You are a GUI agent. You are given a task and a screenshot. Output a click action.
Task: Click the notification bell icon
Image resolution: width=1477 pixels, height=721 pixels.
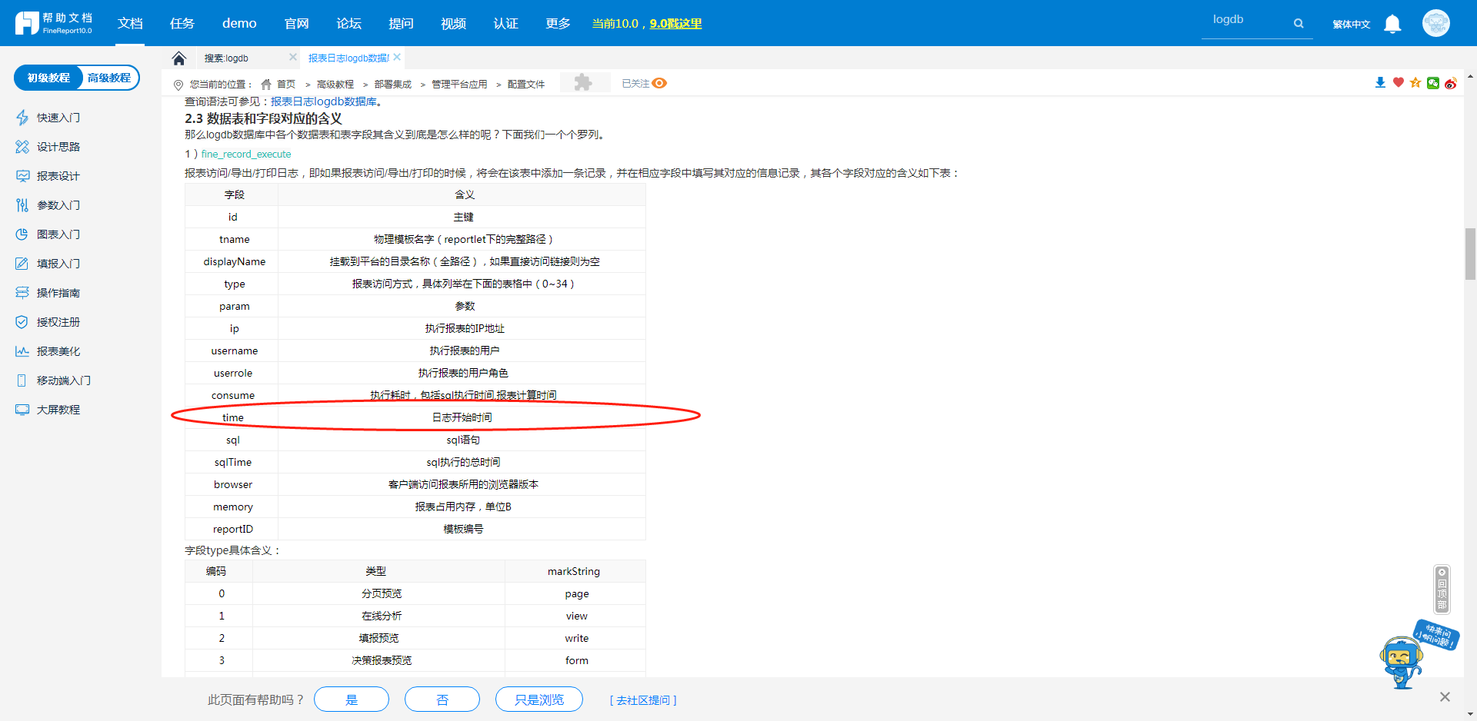[x=1392, y=24]
